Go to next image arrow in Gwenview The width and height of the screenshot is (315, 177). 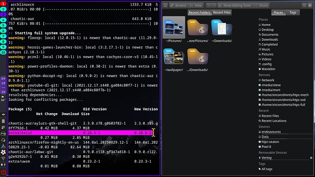(214, 5)
